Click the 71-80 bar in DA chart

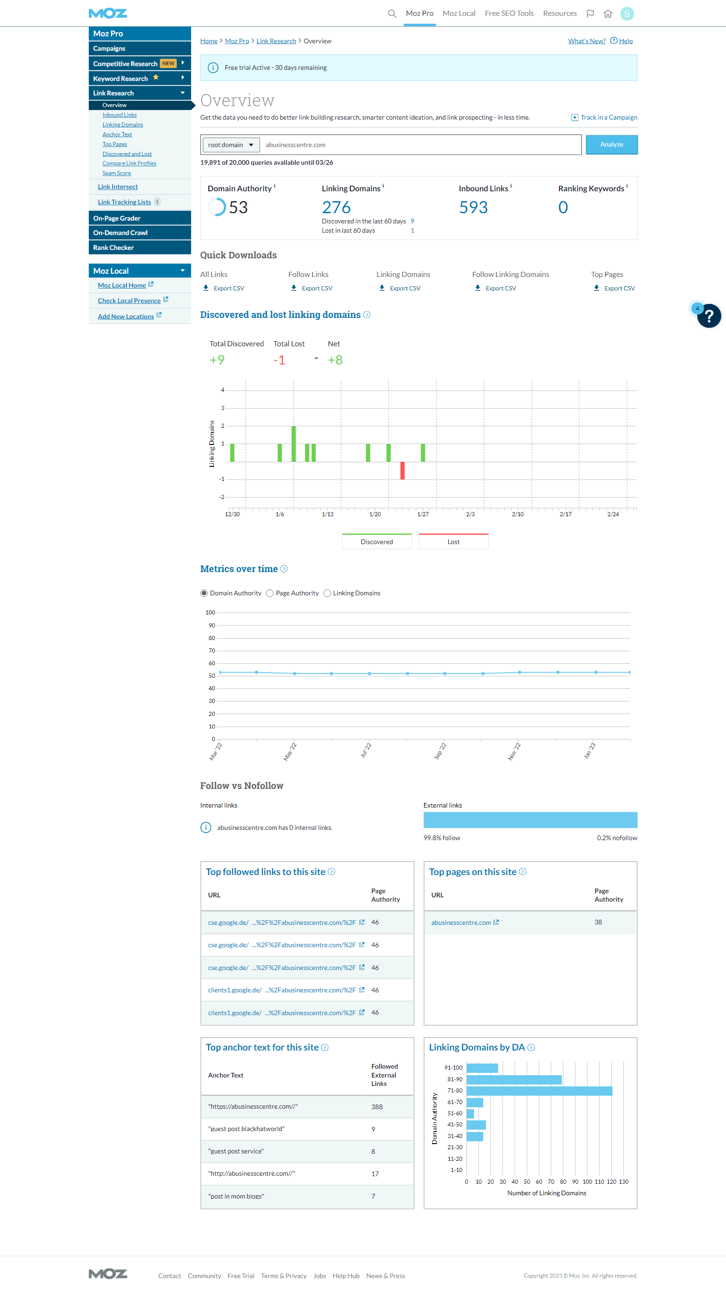[539, 1091]
